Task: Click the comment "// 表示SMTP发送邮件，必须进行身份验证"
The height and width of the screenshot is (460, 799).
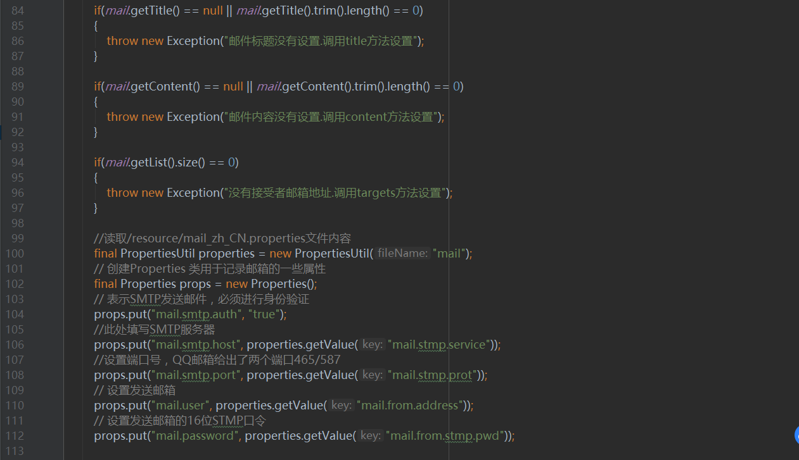Action: (x=201, y=299)
